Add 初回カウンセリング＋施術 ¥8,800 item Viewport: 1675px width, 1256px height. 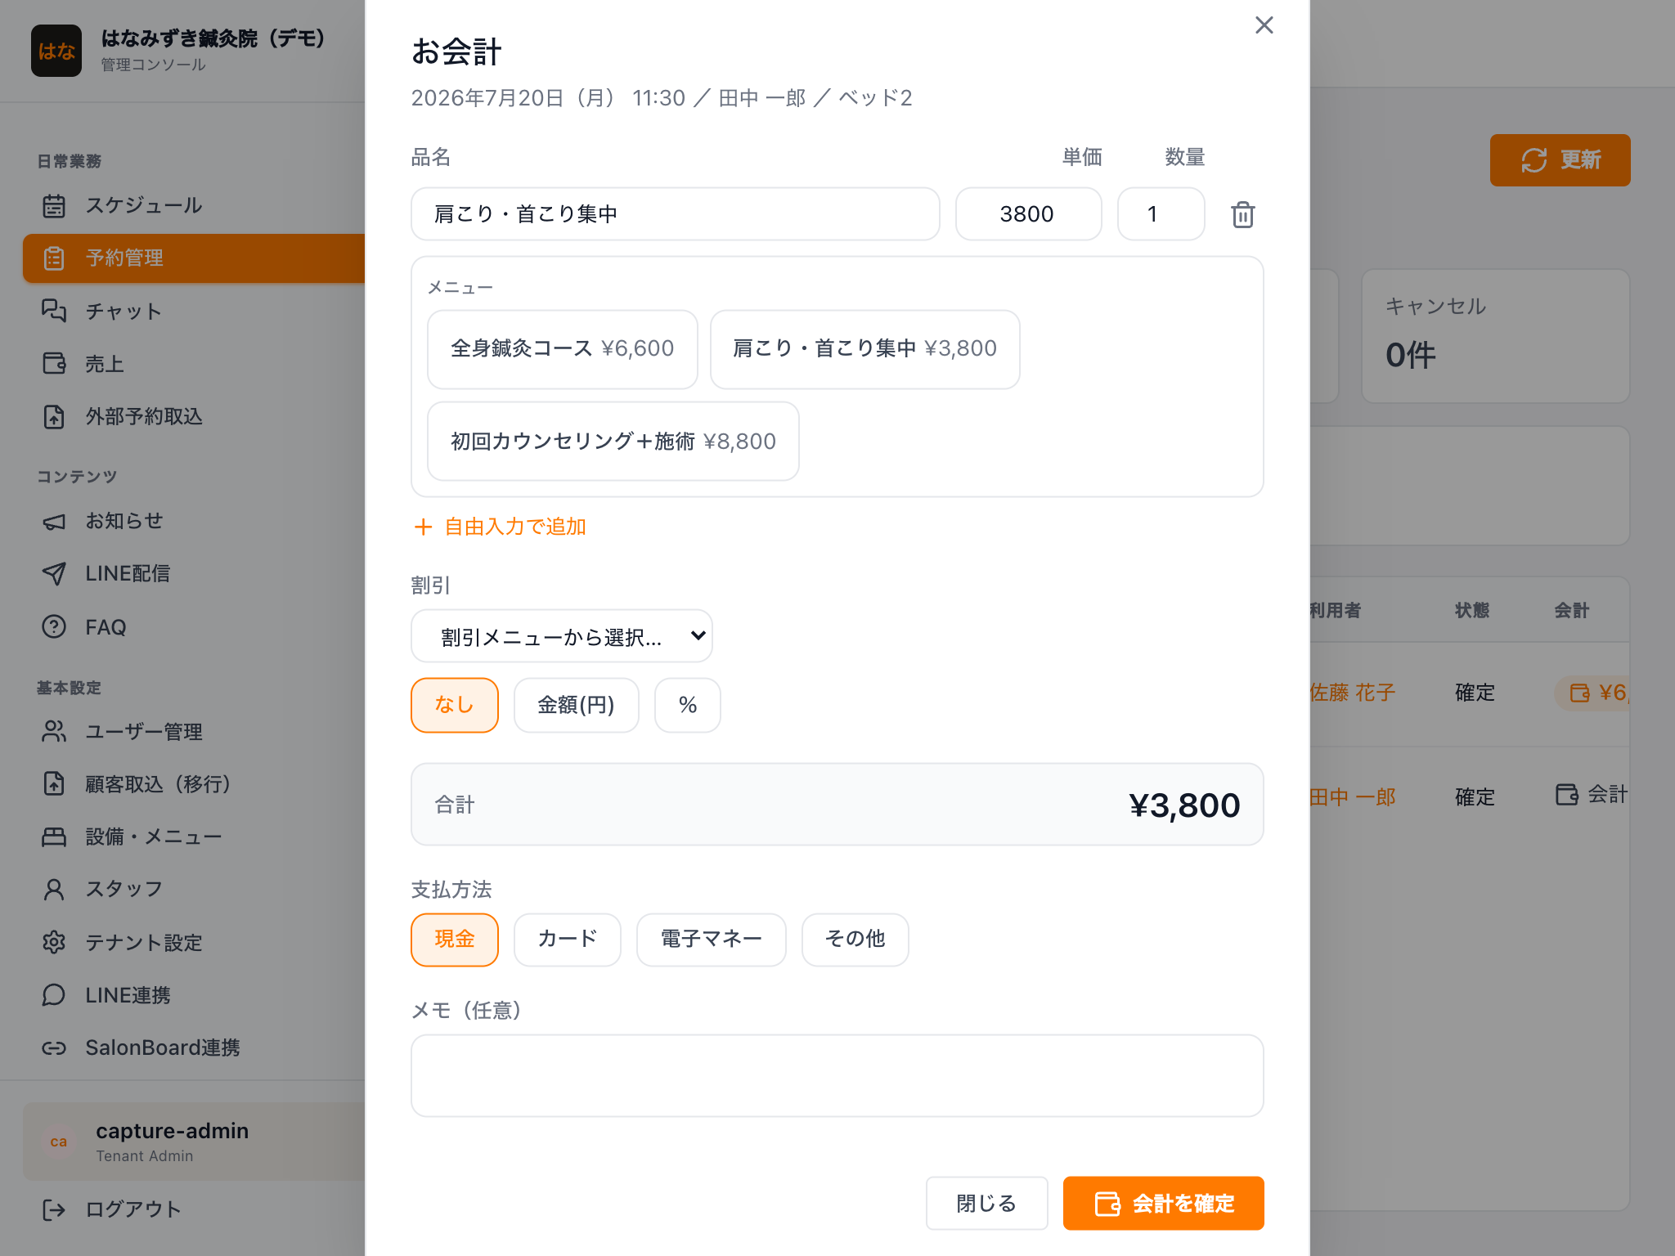(x=613, y=442)
